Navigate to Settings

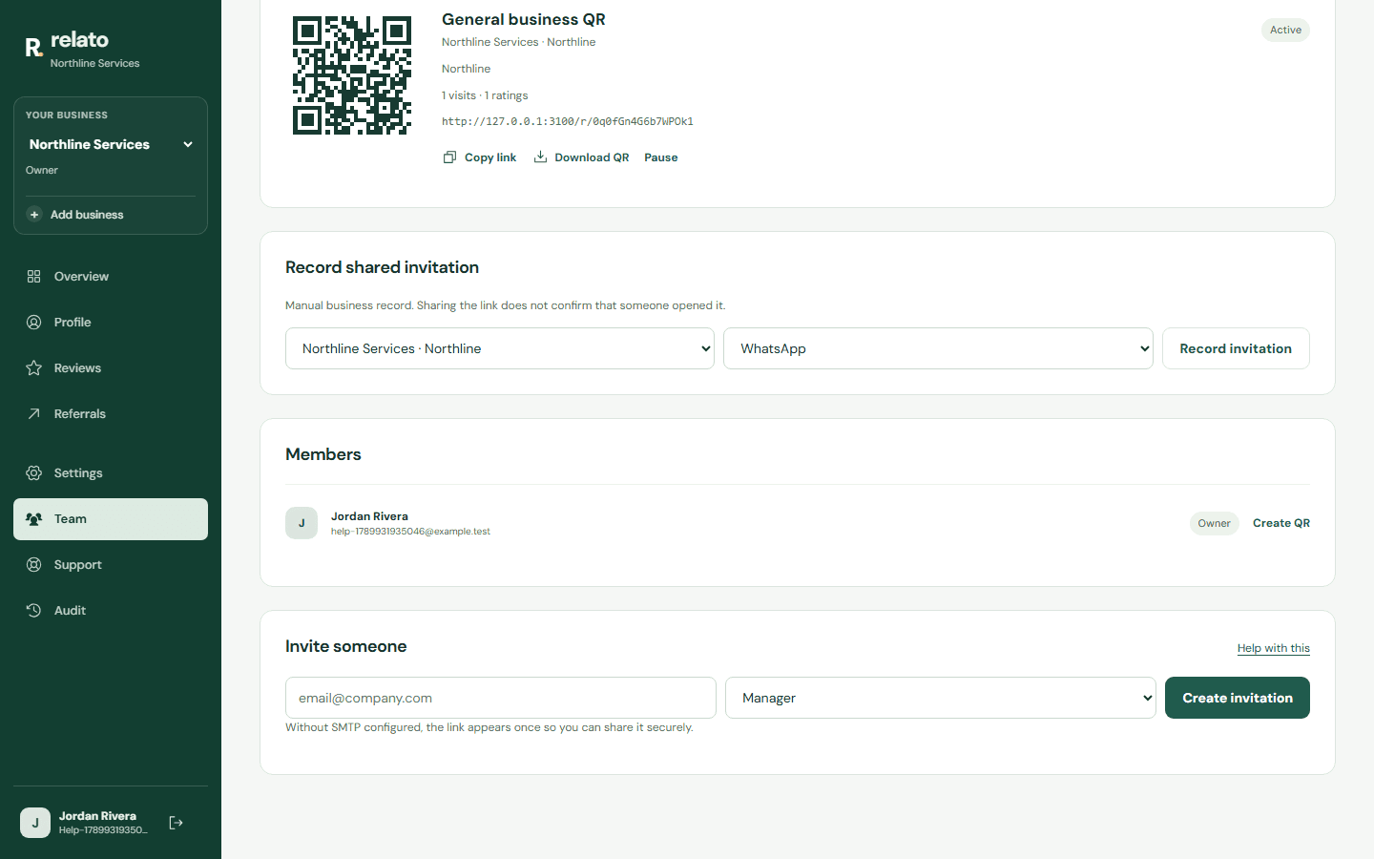[111, 473]
